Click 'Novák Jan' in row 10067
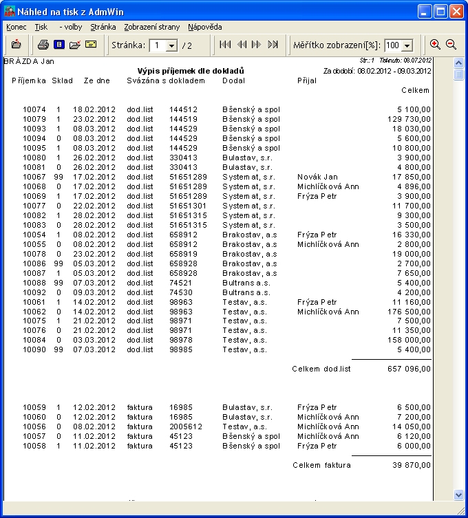The width and height of the screenshot is (468, 518). tap(317, 177)
